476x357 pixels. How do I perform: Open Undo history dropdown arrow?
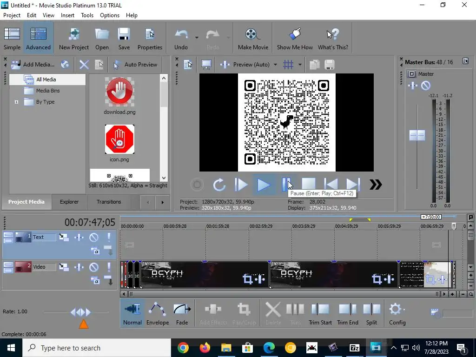coord(197,38)
